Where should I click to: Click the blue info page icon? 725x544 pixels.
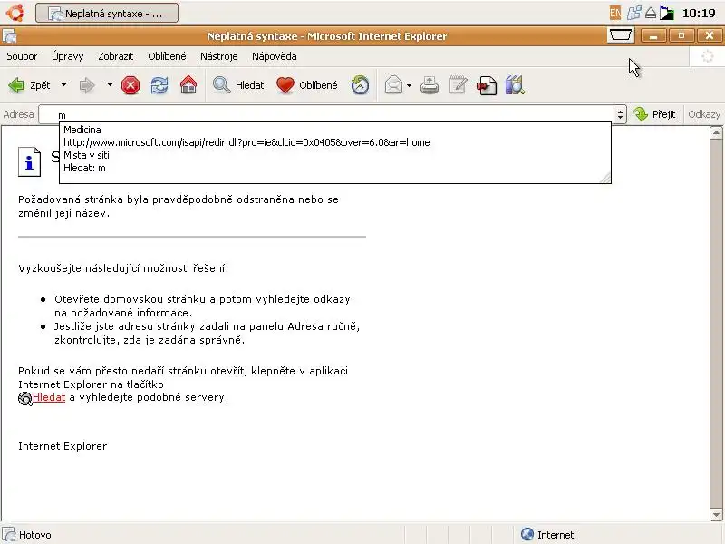coord(29,162)
